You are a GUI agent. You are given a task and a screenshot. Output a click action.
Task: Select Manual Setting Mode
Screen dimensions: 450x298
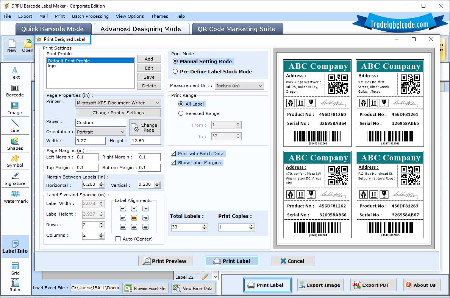click(175, 61)
